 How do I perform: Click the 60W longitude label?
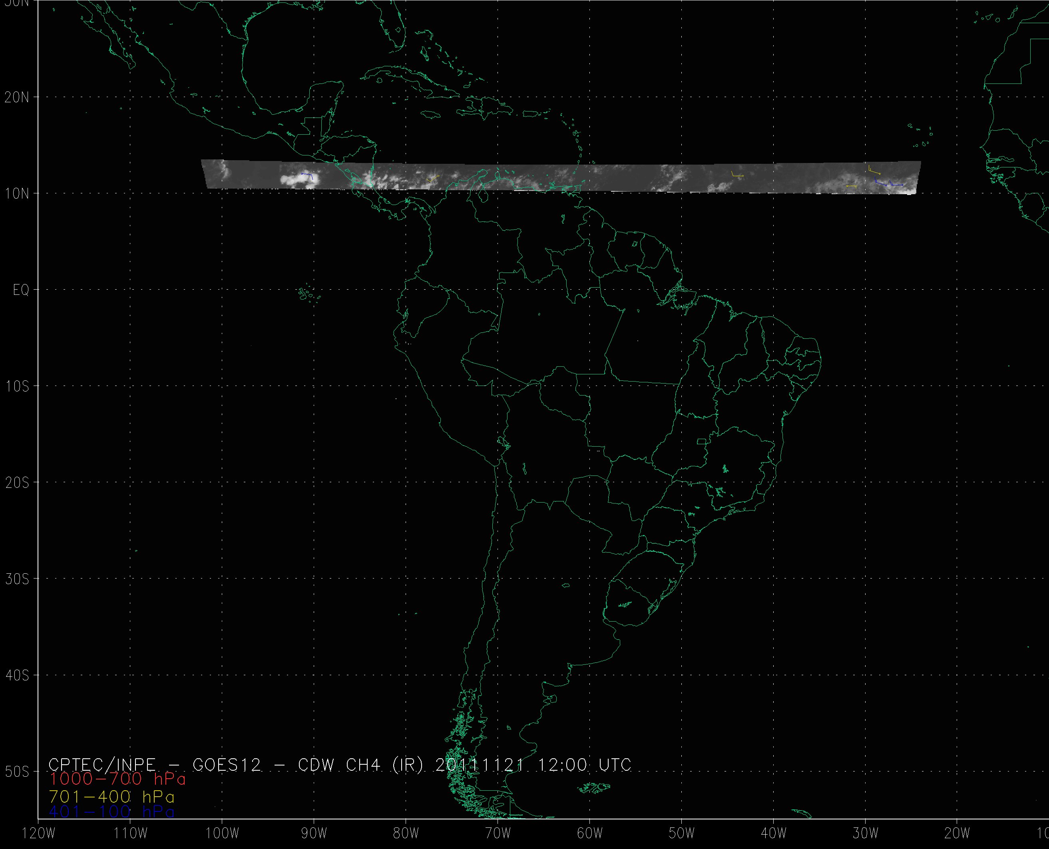(x=590, y=834)
